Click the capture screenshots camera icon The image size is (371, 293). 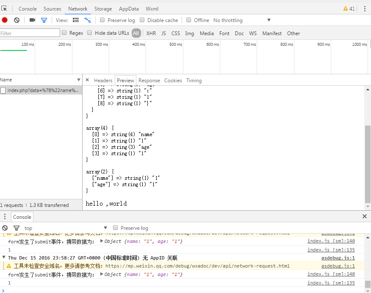click(x=32, y=20)
